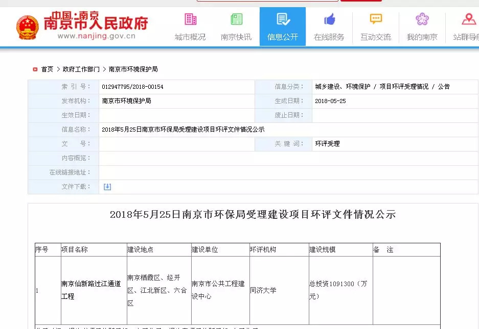479x329 pixels.
Task: Click the 文件下载 label
Action: 76,187
